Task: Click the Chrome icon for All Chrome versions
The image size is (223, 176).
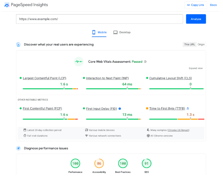Action: point(148,135)
